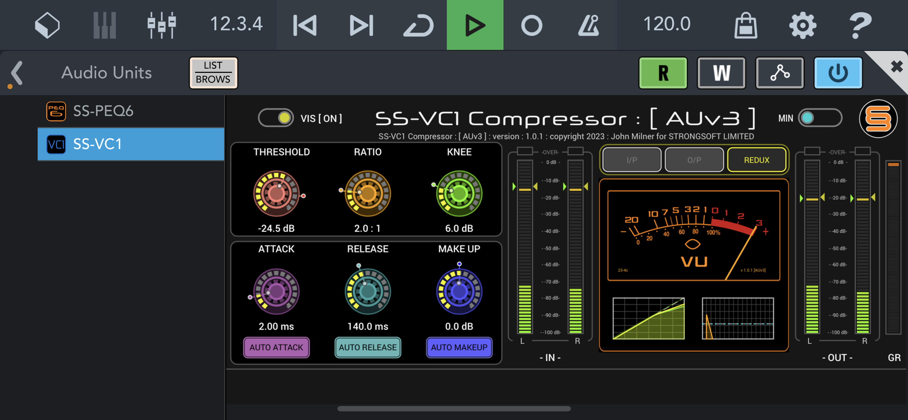The height and width of the screenshot is (420, 908).
Task: Click the red THRESHOLD knob
Action: [x=276, y=193]
